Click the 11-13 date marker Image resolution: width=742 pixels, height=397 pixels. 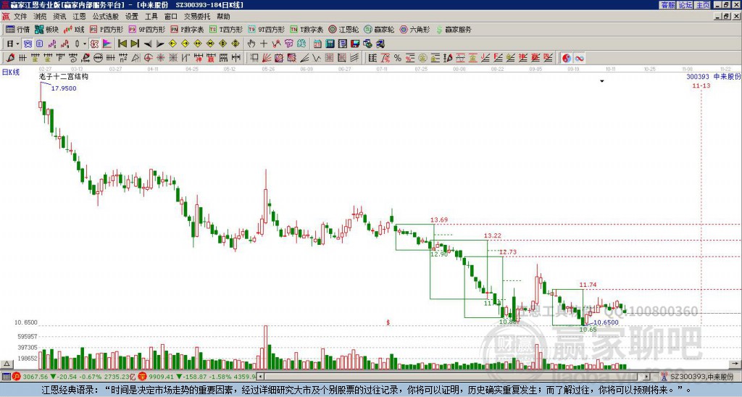point(701,85)
